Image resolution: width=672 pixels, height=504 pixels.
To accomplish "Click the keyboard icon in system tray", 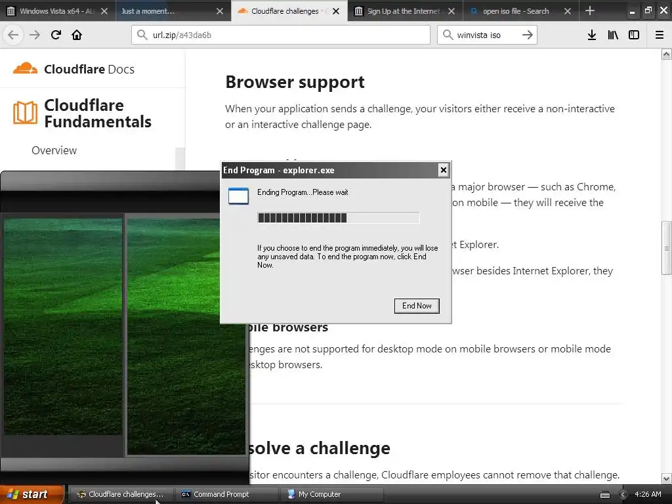I will pyautogui.click(x=604, y=495).
